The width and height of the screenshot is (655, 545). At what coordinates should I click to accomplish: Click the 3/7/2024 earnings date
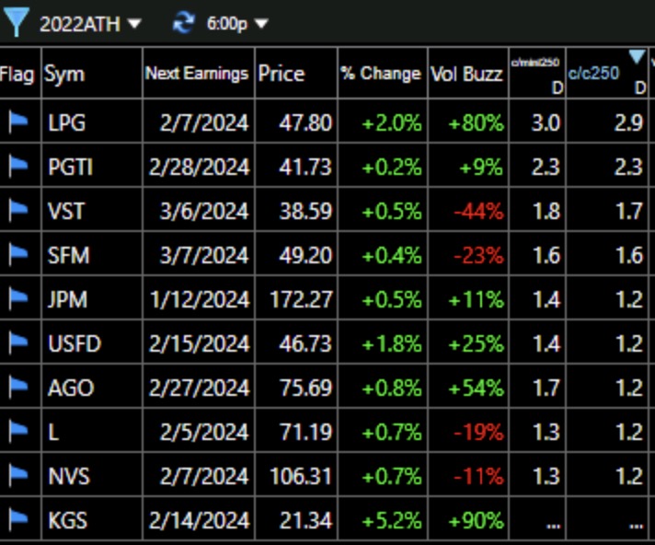click(x=204, y=255)
